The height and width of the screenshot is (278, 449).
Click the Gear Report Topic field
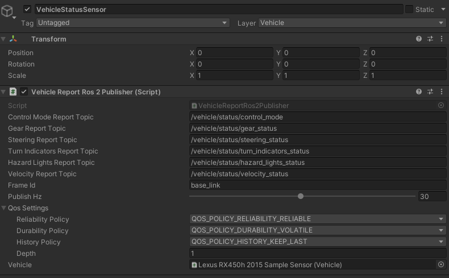tap(318, 128)
